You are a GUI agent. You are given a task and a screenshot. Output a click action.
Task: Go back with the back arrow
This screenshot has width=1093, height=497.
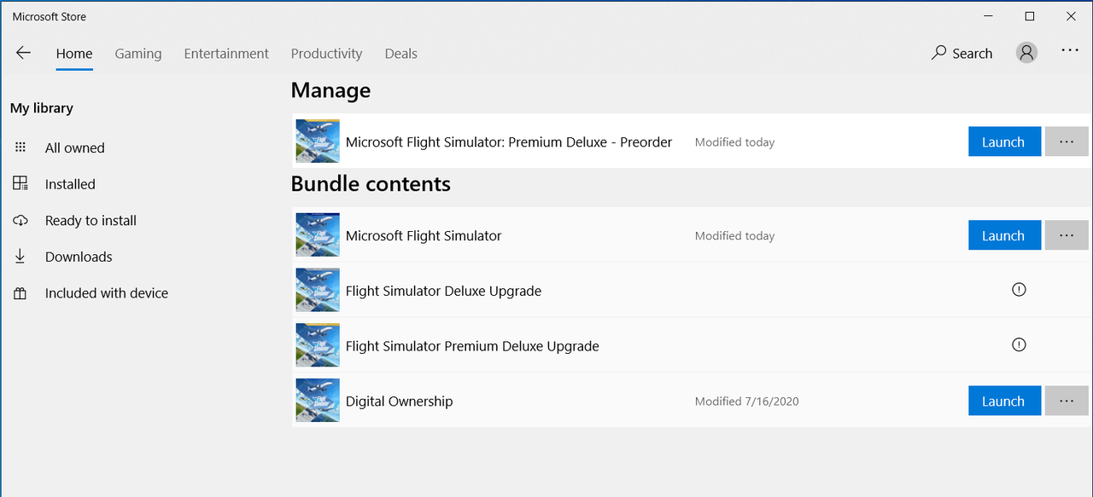(23, 53)
